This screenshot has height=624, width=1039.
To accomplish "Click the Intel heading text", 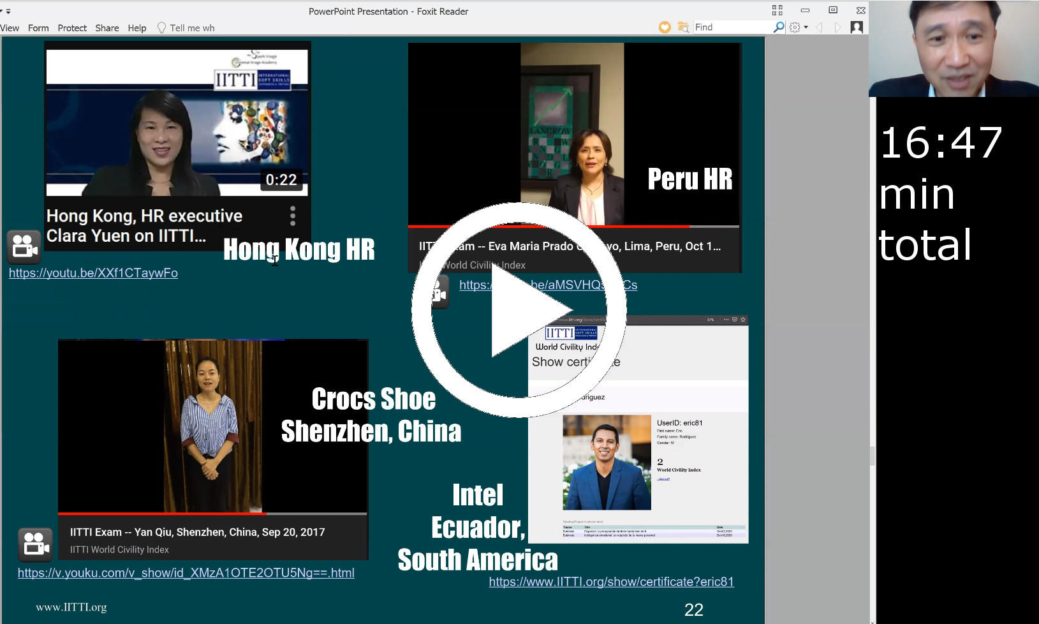I will (x=478, y=495).
